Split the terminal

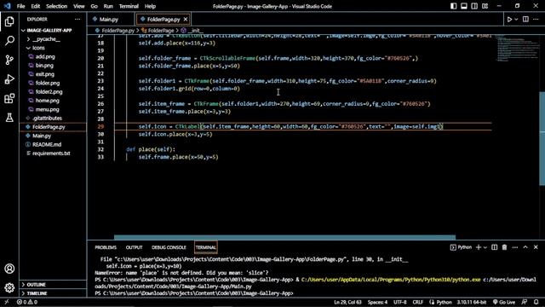click(494, 247)
